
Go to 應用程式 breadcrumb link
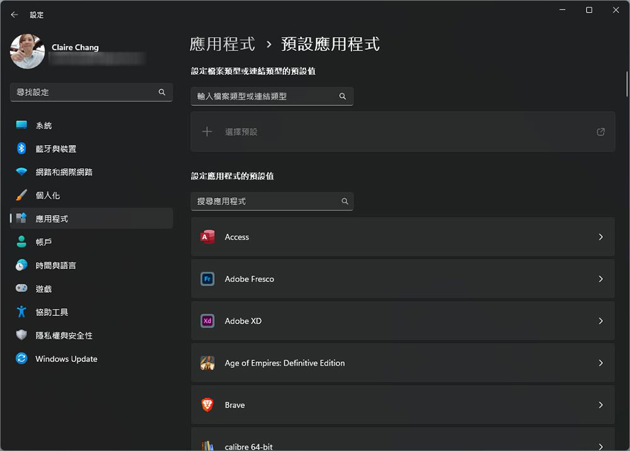click(222, 44)
